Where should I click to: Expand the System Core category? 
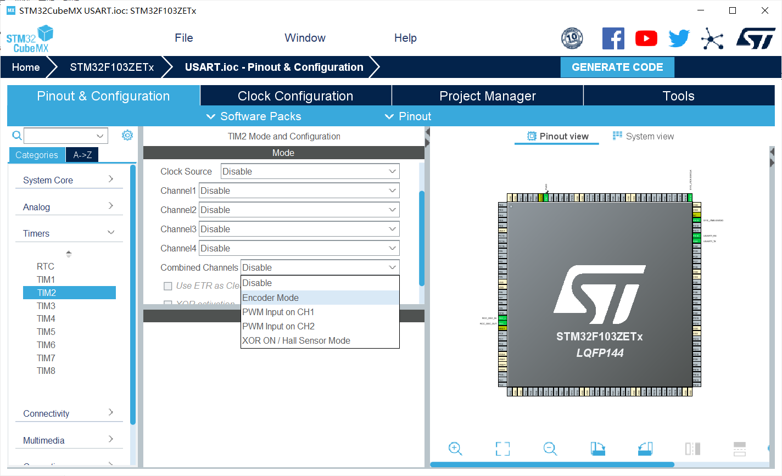pos(69,180)
